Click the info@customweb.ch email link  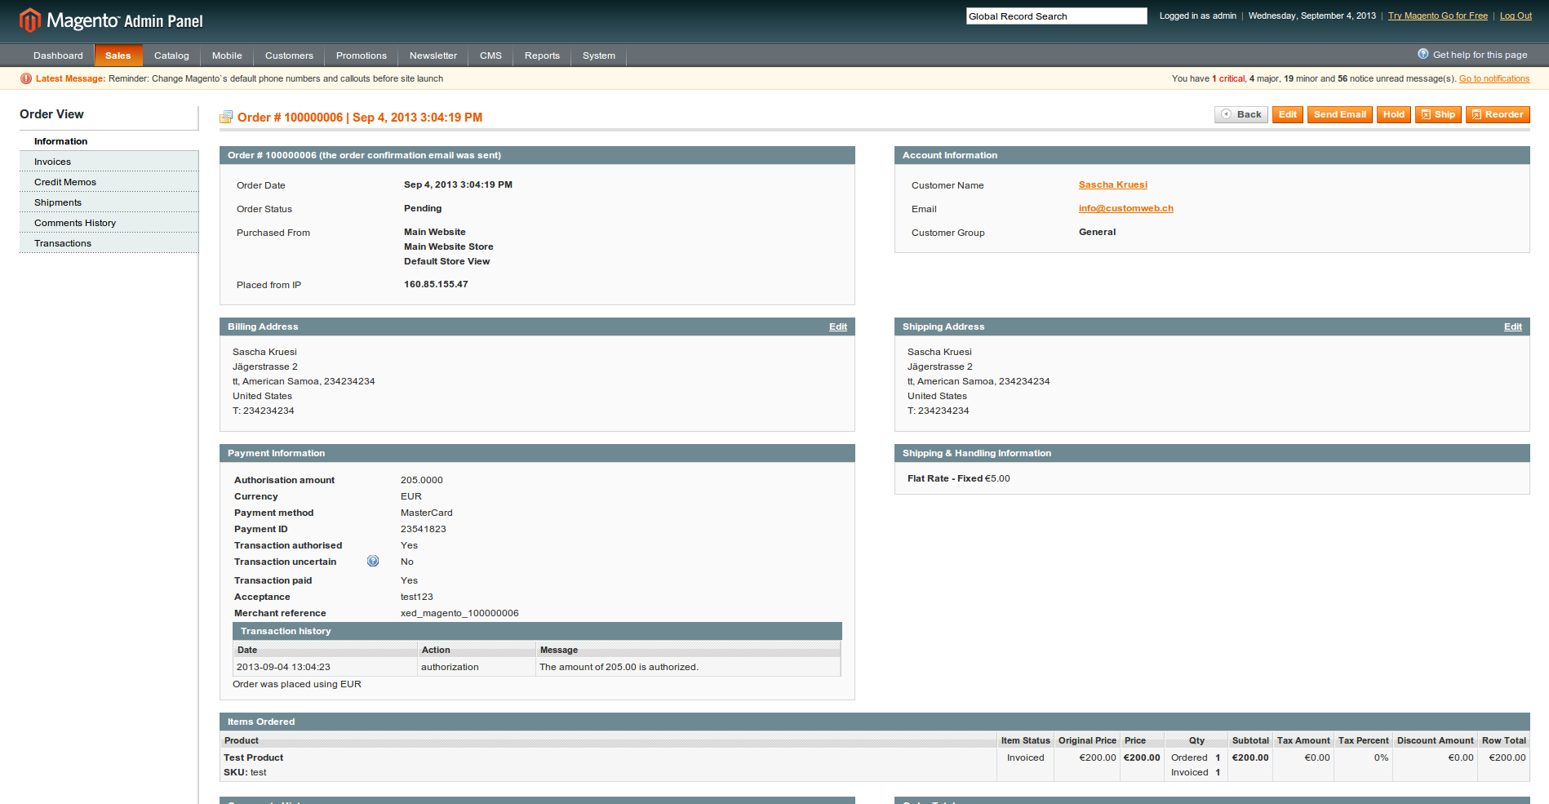[x=1125, y=208]
